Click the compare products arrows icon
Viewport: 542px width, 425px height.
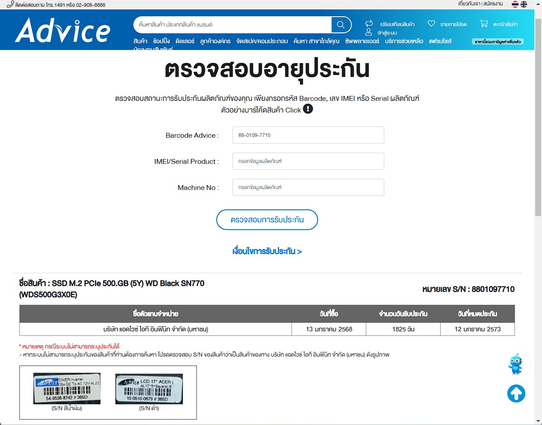point(369,23)
